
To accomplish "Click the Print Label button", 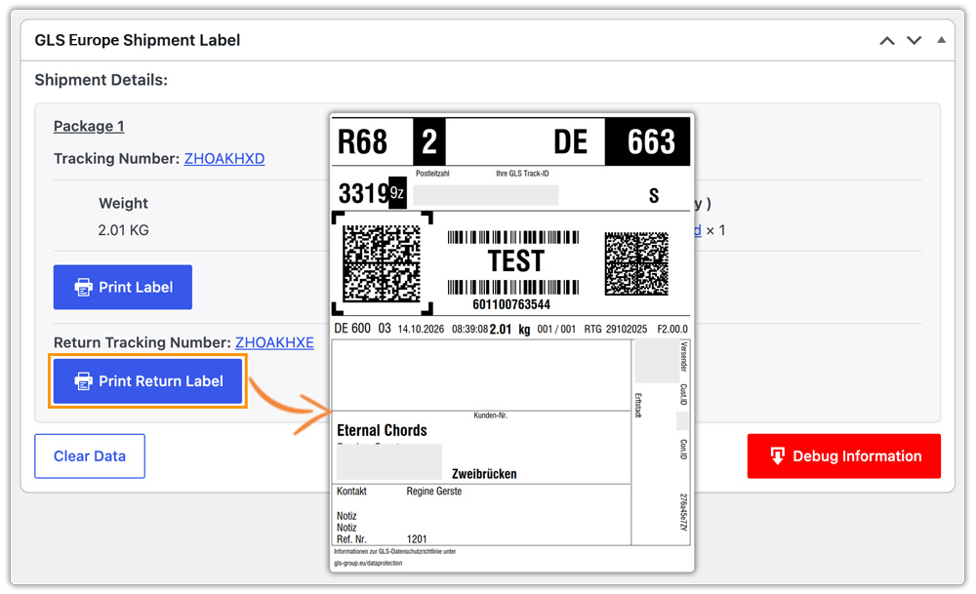I will click(123, 288).
